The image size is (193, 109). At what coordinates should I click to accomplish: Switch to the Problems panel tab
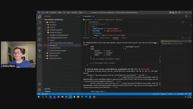point(87,38)
